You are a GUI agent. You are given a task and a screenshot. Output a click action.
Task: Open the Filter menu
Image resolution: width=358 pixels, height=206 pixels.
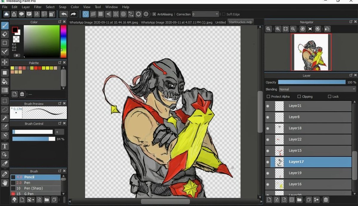click(x=38, y=7)
